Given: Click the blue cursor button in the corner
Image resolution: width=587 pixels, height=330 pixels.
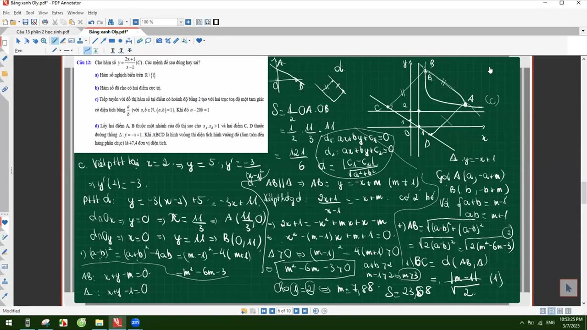Looking at the screenshot, I should click(568, 288).
